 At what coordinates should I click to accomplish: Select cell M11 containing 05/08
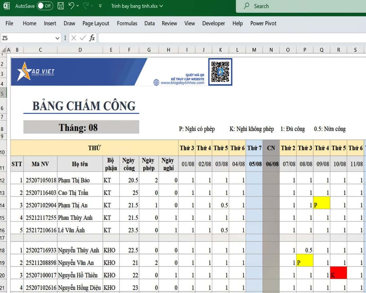coord(254,164)
